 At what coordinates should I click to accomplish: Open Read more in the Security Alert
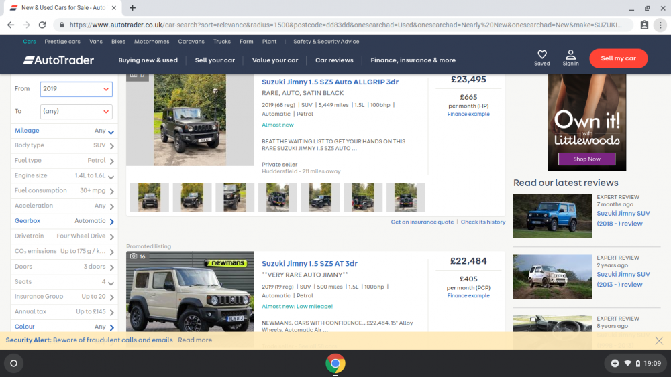tap(195, 340)
